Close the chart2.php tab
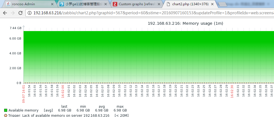Image resolution: width=274 pixels, height=117 pixels. pyautogui.click(x=212, y=4)
